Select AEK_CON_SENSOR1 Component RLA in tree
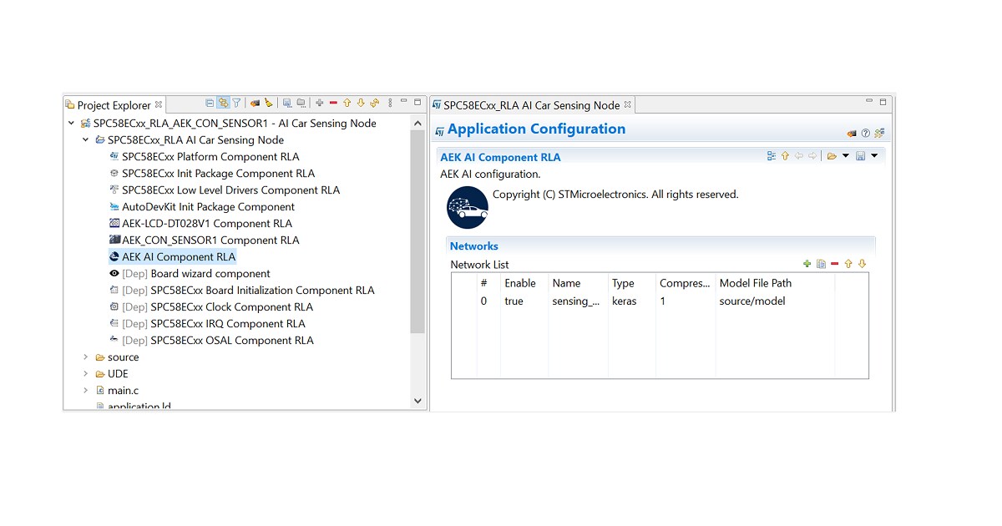Image resolution: width=1002 pixels, height=526 pixels. click(x=210, y=240)
